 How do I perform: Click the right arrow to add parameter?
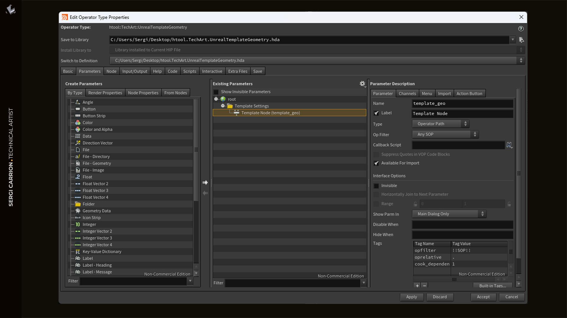205,183
